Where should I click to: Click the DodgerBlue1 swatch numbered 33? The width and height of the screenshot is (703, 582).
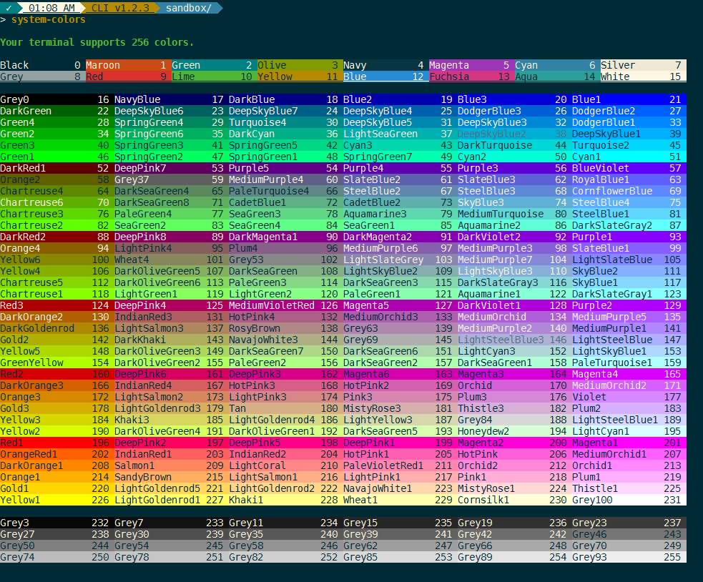point(629,123)
